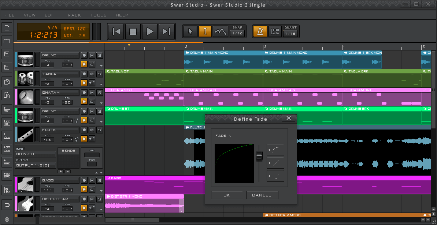Viewport: 437px width, 225px height.
Task: Add a single audio track with the + waveform icon
Action: click(7, 136)
